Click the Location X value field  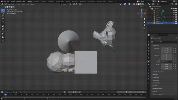tap(167, 48)
